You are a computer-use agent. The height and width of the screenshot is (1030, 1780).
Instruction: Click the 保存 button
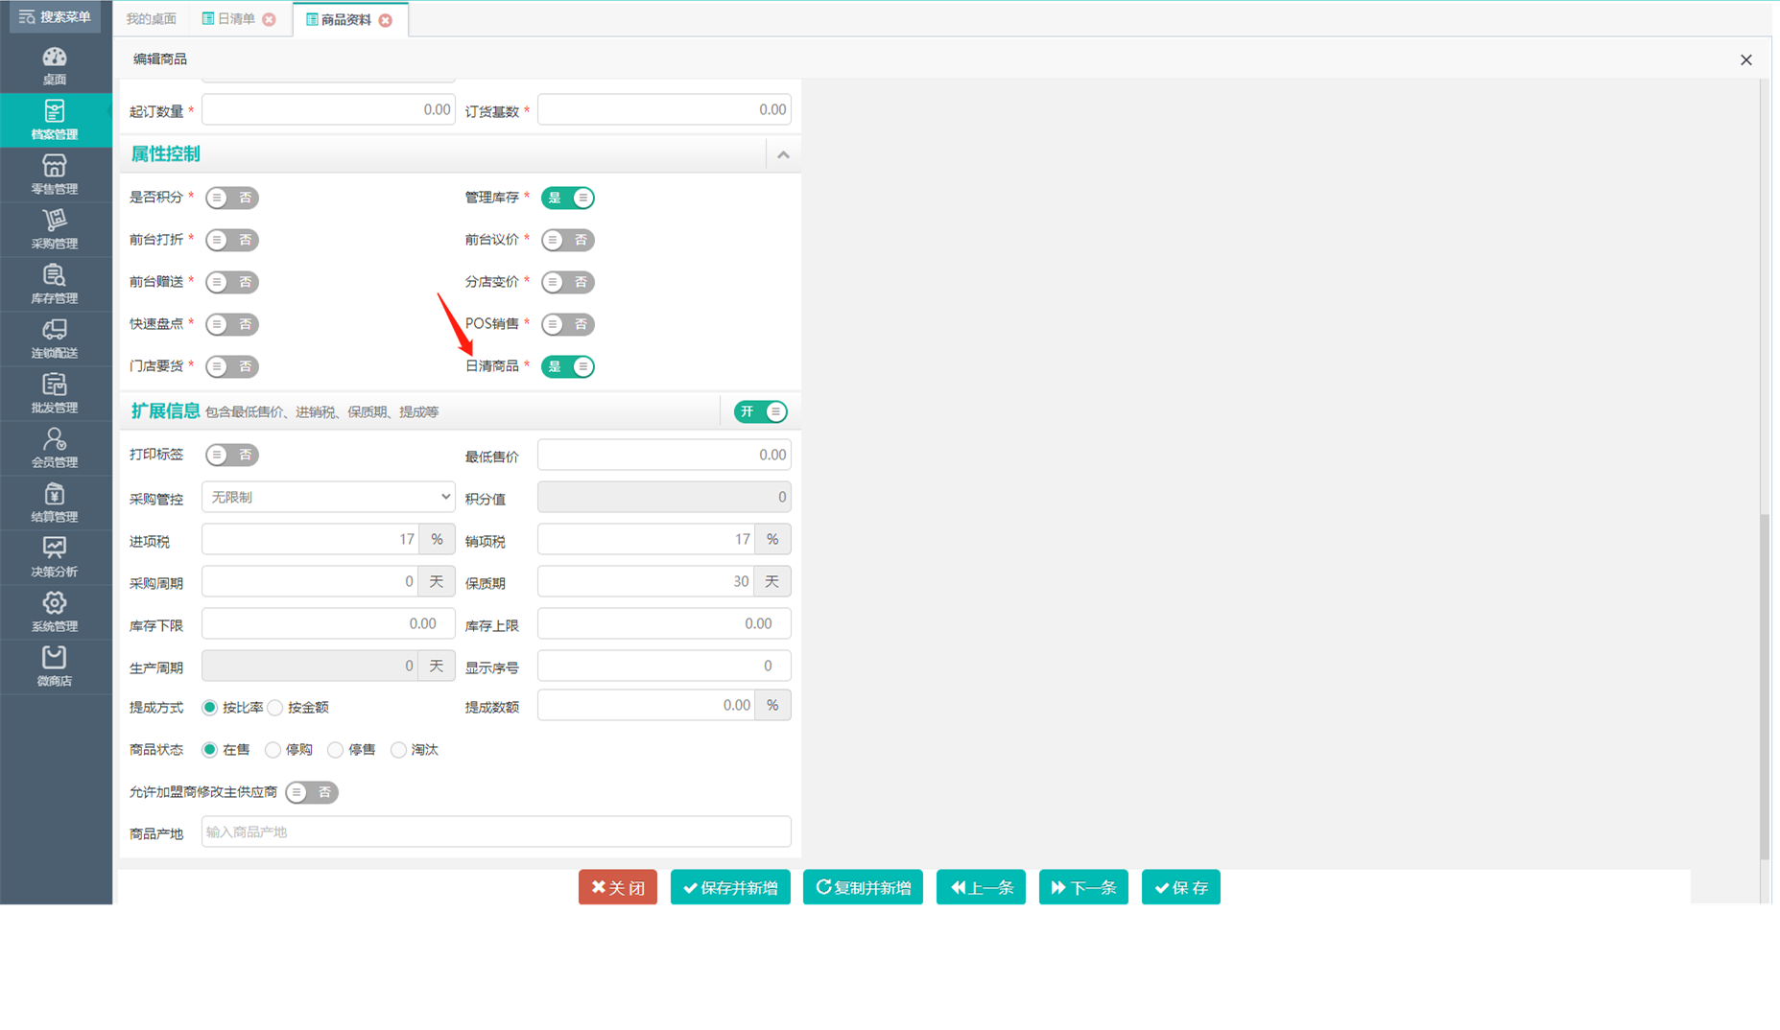1181,887
